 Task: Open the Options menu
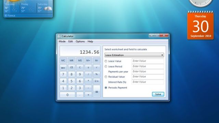pos(80,41)
